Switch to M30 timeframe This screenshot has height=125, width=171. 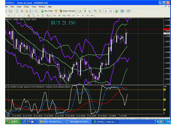(69, 16)
